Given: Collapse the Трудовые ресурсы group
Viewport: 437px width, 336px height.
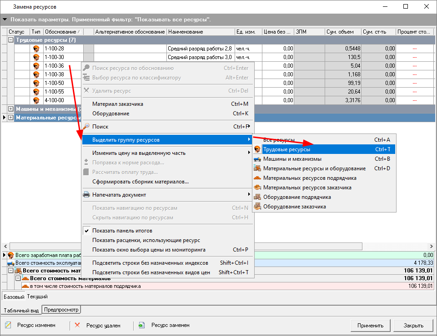Looking at the screenshot, I should (x=11, y=40).
